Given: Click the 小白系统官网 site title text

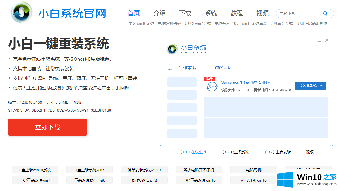Looking at the screenshot, I should 72,13.
